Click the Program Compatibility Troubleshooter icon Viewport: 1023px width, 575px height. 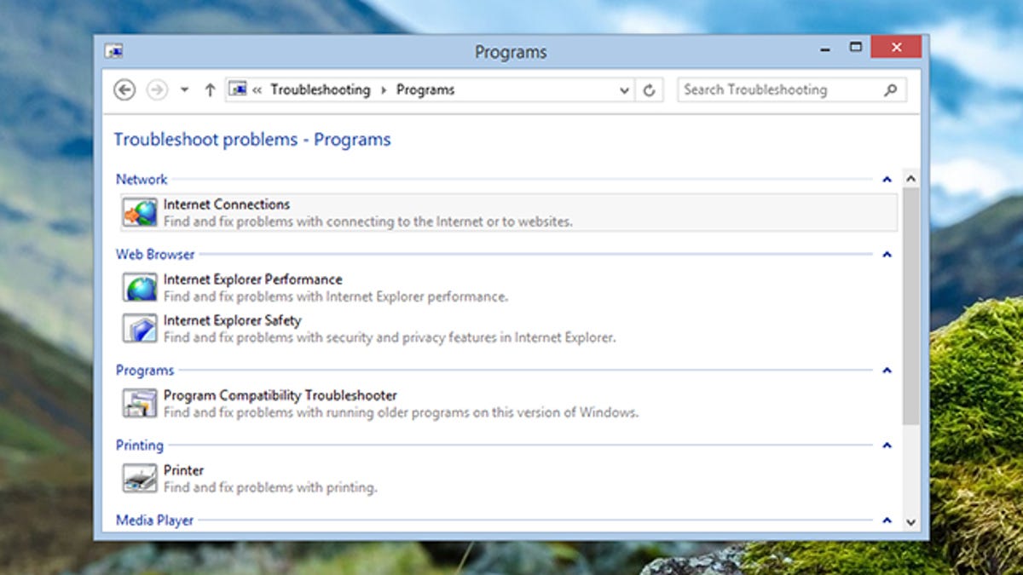coord(140,403)
